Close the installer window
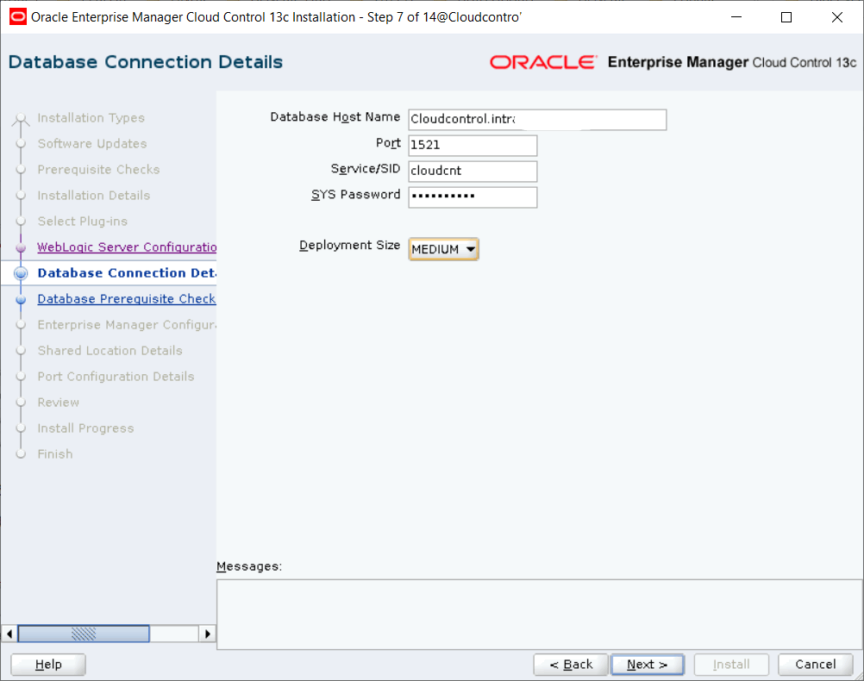Image resolution: width=864 pixels, height=681 pixels. tap(837, 17)
